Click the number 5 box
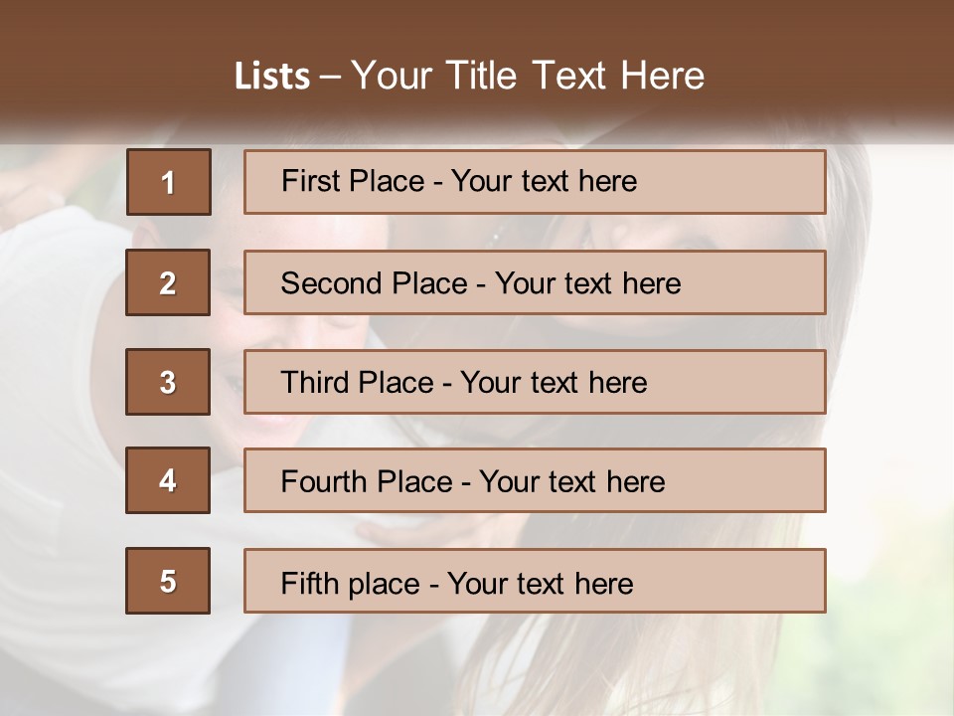The width and height of the screenshot is (954, 716). (x=168, y=580)
